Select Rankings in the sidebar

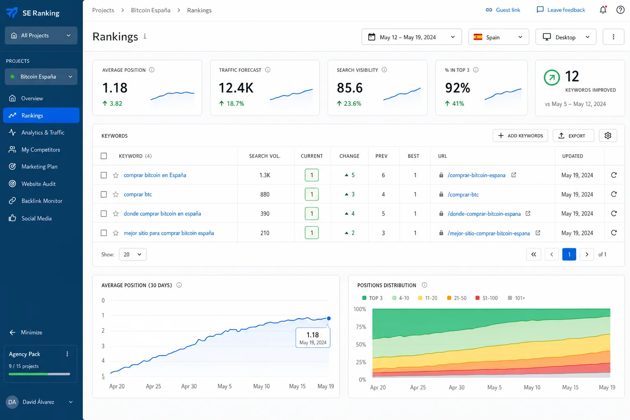coord(41,115)
